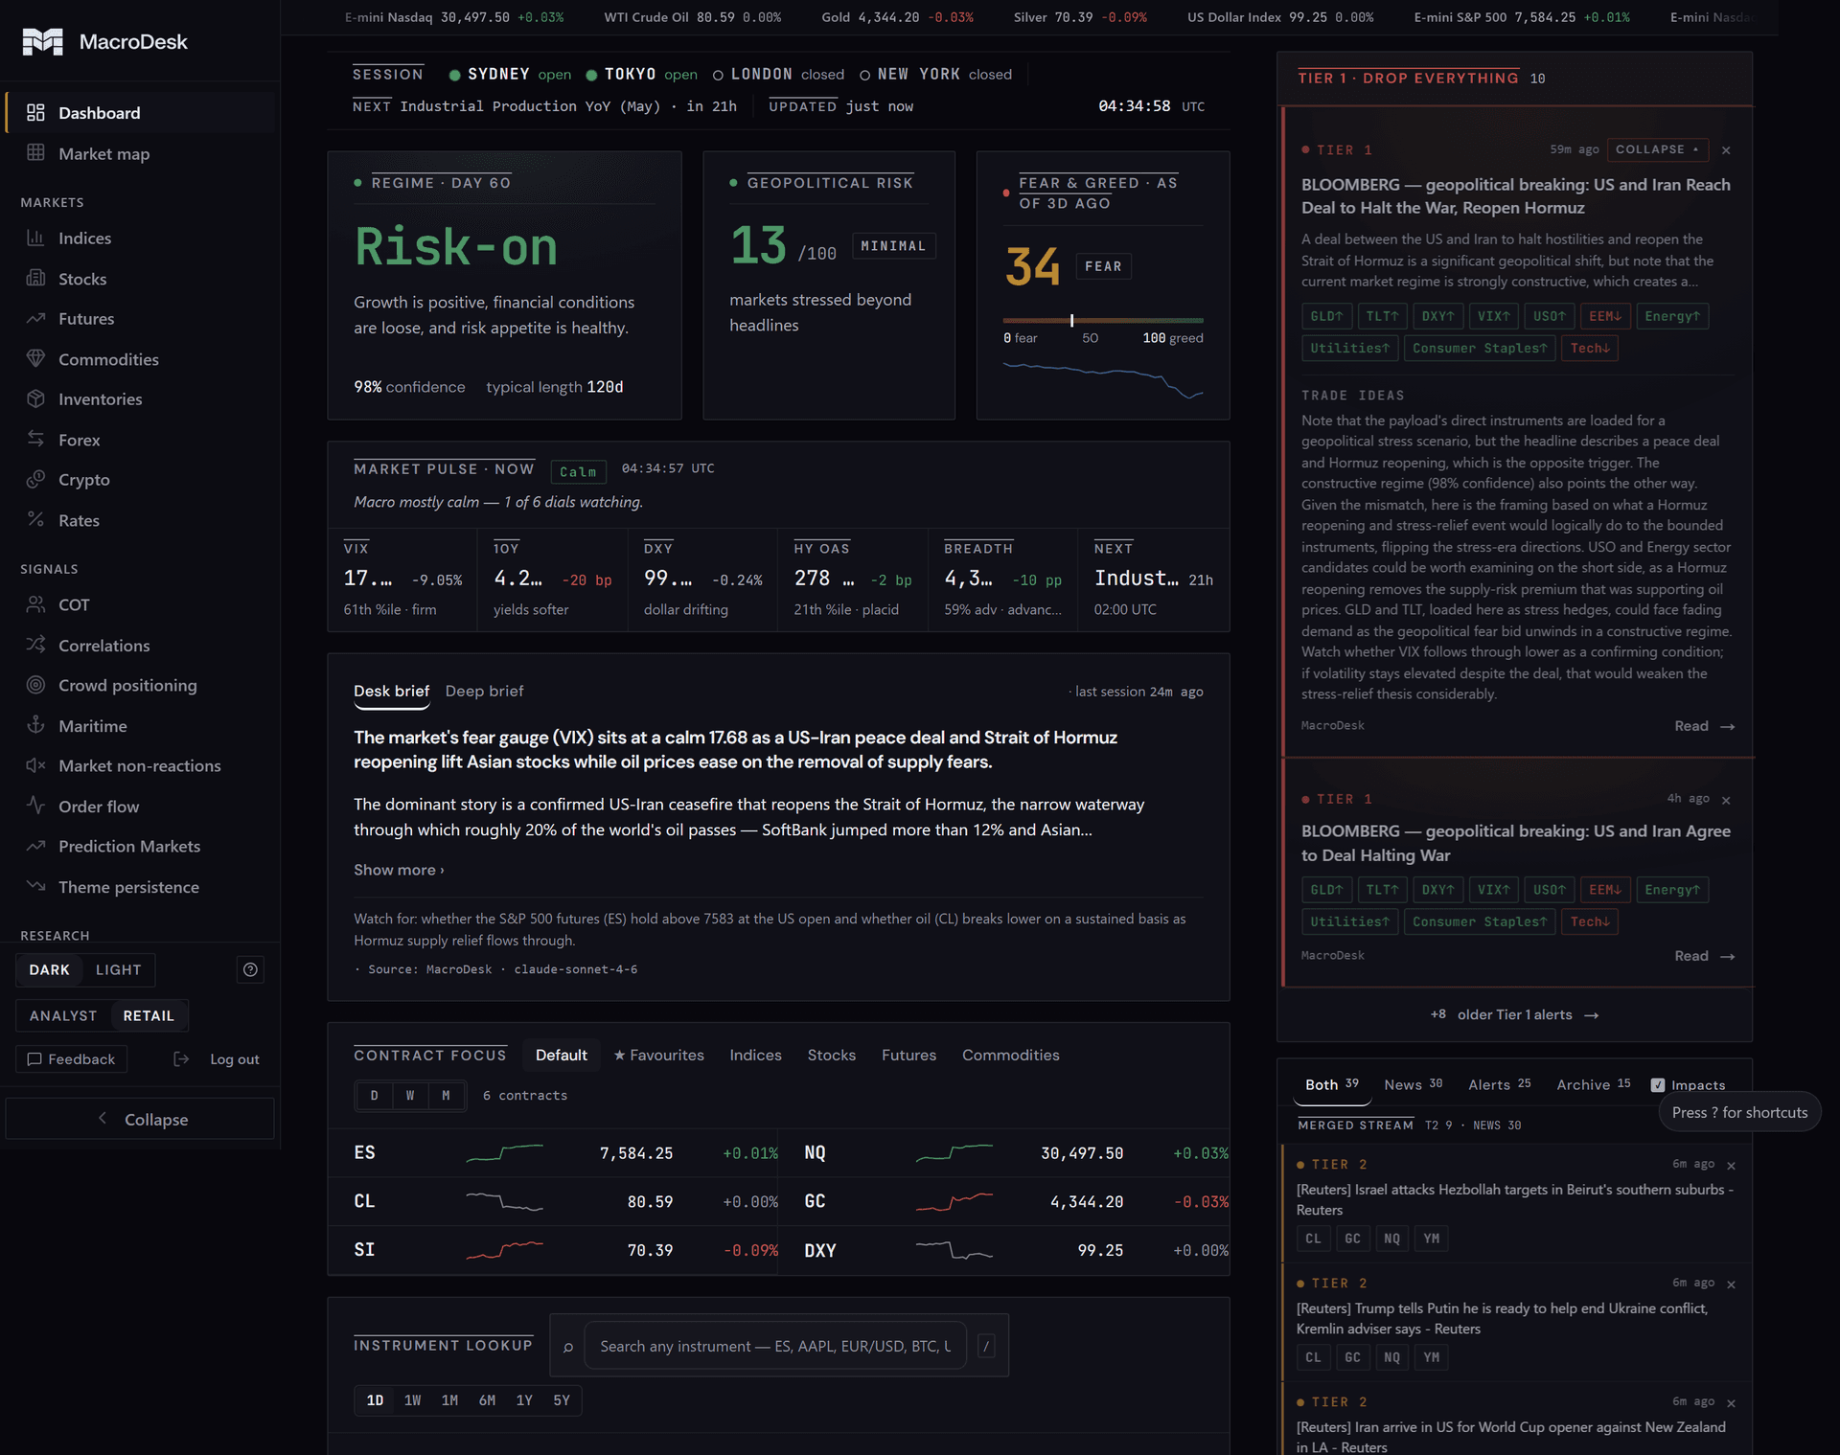The width and height of the screenshot is (1840, 1455).
Task: Open the Correlations shuffle icon
Action: click(35, 645)
